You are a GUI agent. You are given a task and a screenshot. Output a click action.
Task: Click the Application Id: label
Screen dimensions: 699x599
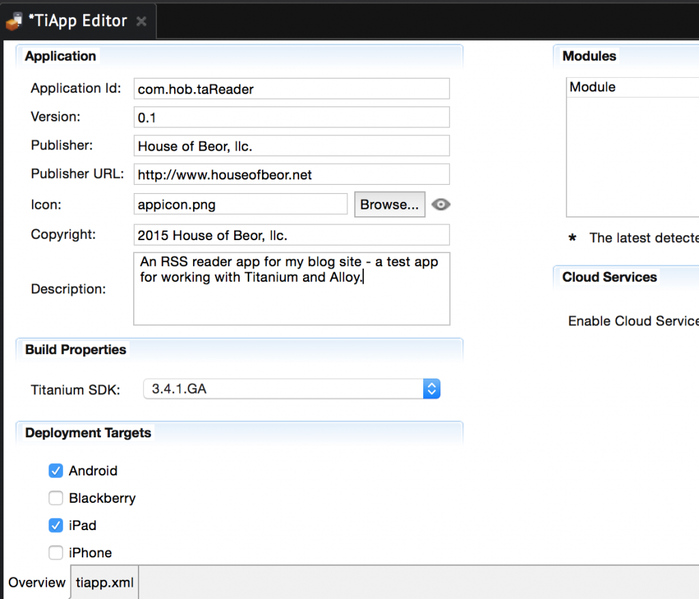(76, 88)
